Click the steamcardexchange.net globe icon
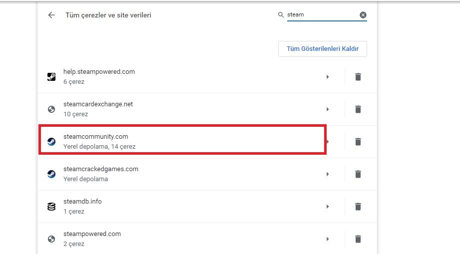The height and width of the screenshot is (254, 460). [51, 109]
